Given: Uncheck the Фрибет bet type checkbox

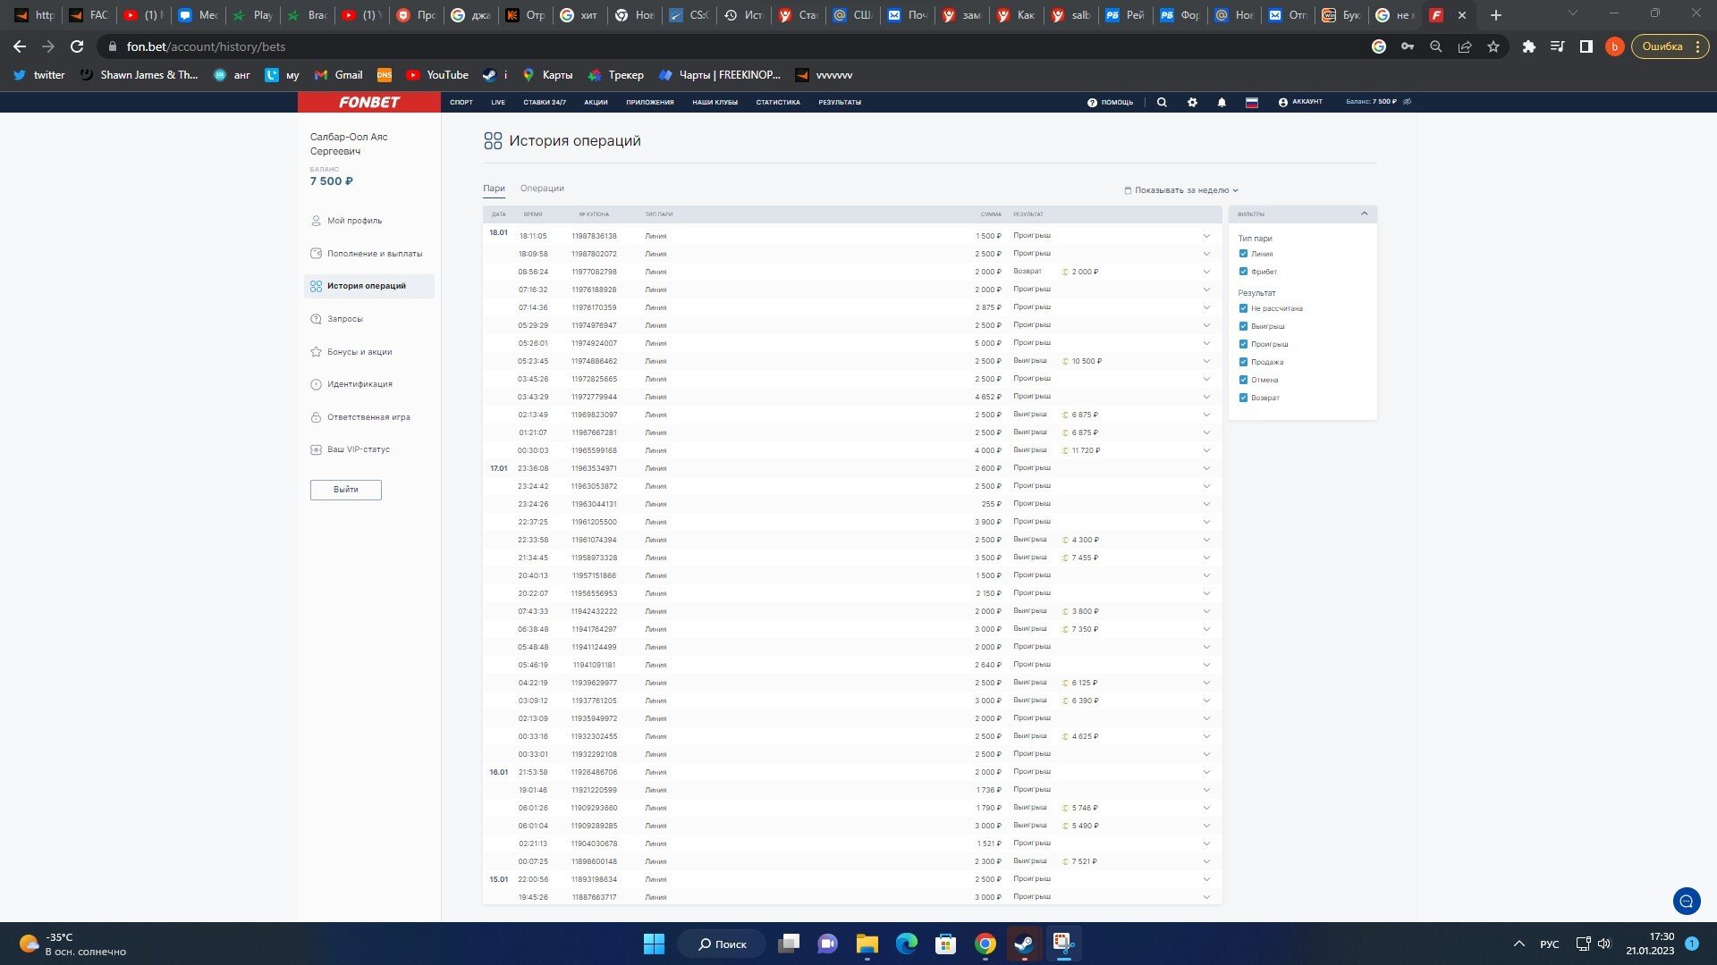Looking at the screenshot, I should click(1243, 272).
